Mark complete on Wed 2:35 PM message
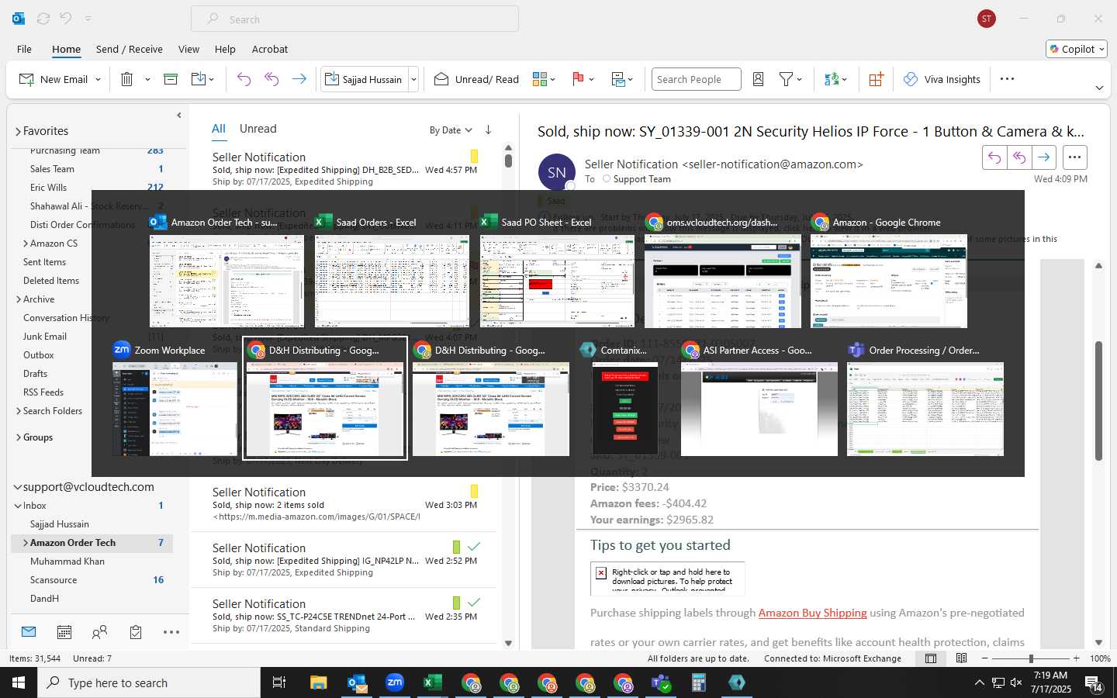 (474, 603)
